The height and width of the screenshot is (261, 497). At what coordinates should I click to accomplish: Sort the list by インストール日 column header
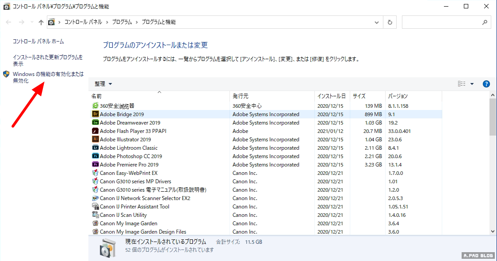[x=331, y=96]
